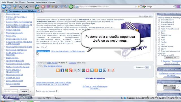Open the Журнал menu
This screenshot has height=102, width=181.
point(22,2)
